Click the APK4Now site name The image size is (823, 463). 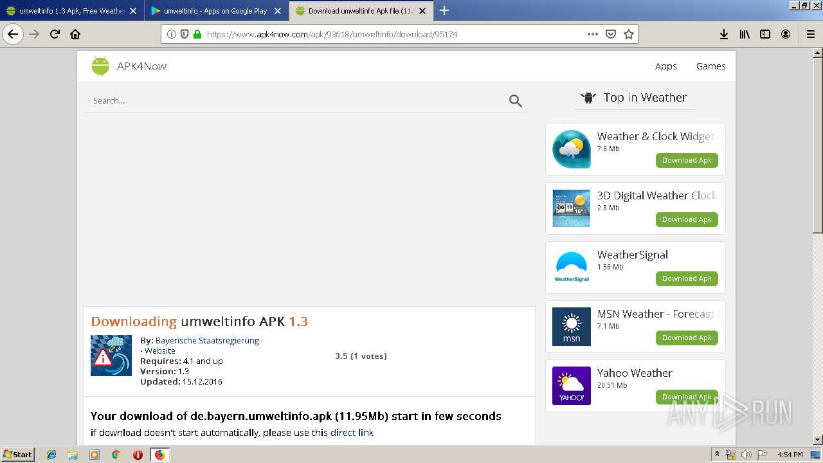coord(141,66)
